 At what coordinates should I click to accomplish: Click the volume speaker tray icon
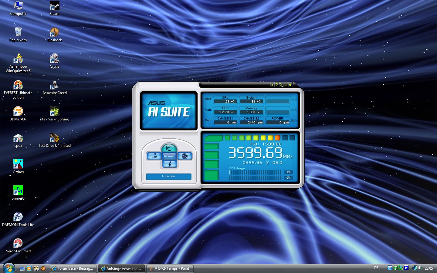(x=420, y=268)
